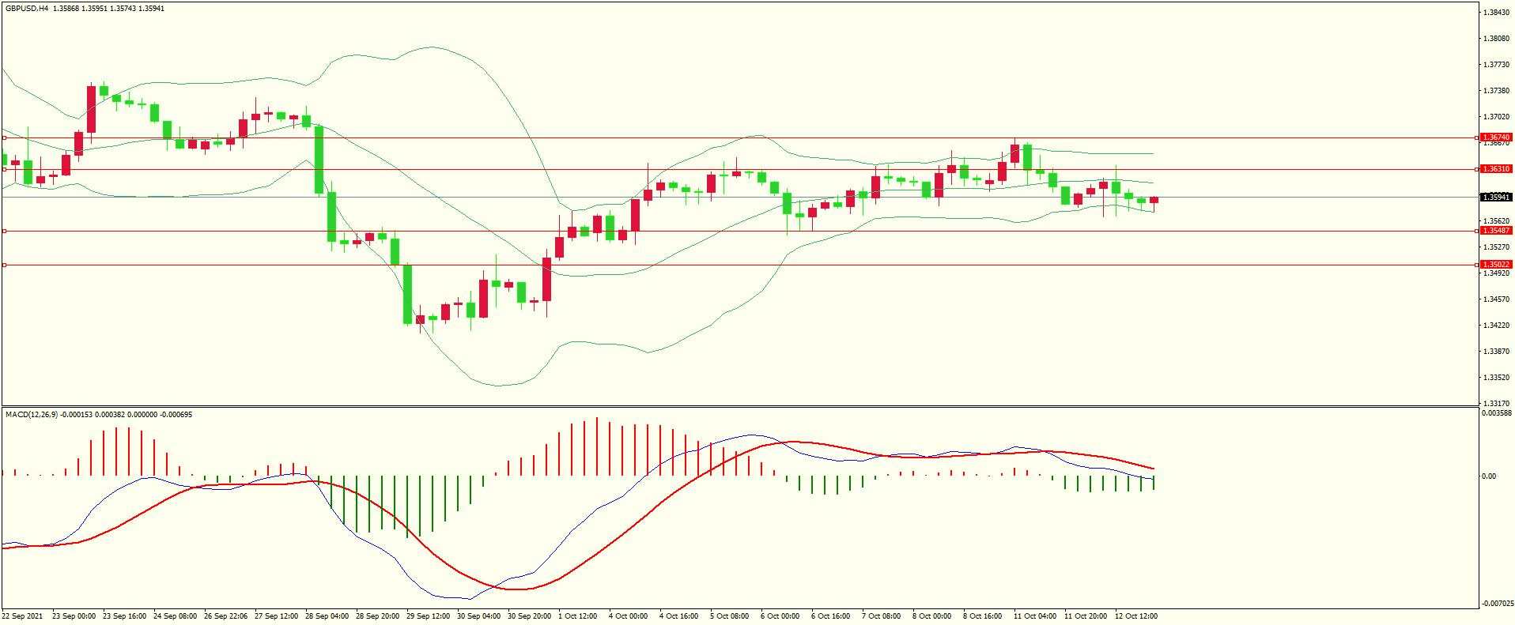
Task: Click the MACD scale value -0.007025
Action: tap(1496, 603)
